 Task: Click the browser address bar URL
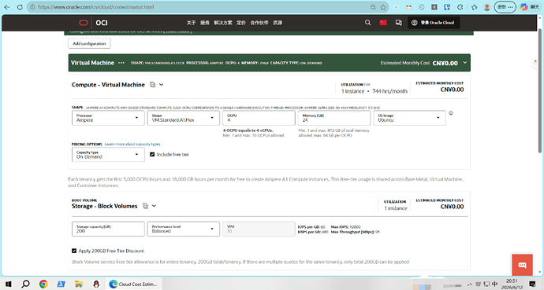click(95, 7)
